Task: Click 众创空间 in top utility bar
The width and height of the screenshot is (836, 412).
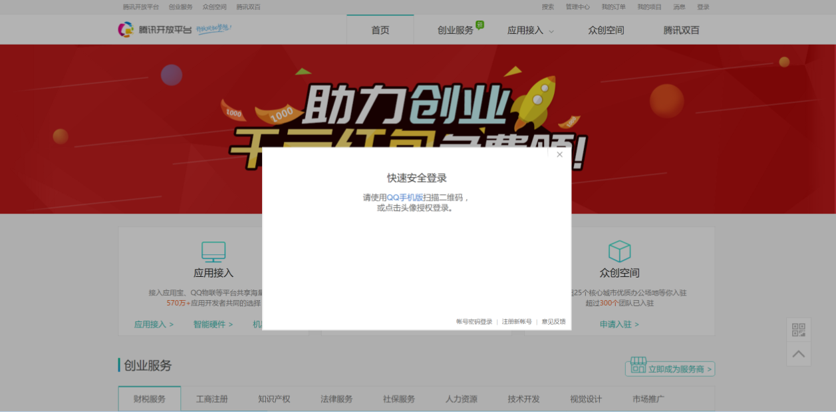Action: click(x=215, y=7)
